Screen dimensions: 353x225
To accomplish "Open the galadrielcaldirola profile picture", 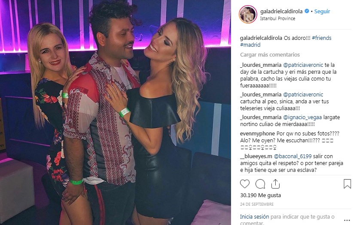I will 248,15.
